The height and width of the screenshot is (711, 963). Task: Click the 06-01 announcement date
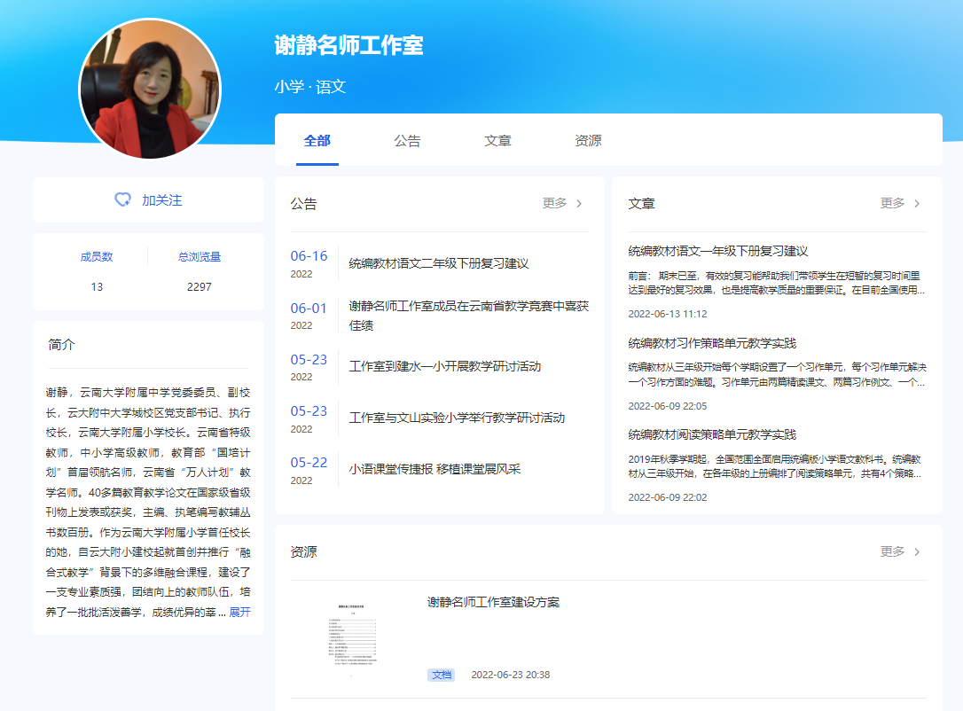pyautogui.click(x=309, y=309)
